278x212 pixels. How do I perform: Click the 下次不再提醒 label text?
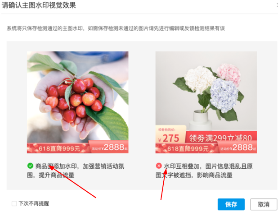pyautogui.click(x=34, y=203)
